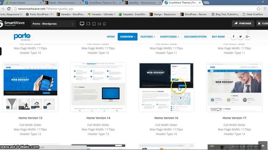Select the desktop device preview icon
Image resolution: width=268 pixels, height=150 pixels.
[x=82, y=24]
